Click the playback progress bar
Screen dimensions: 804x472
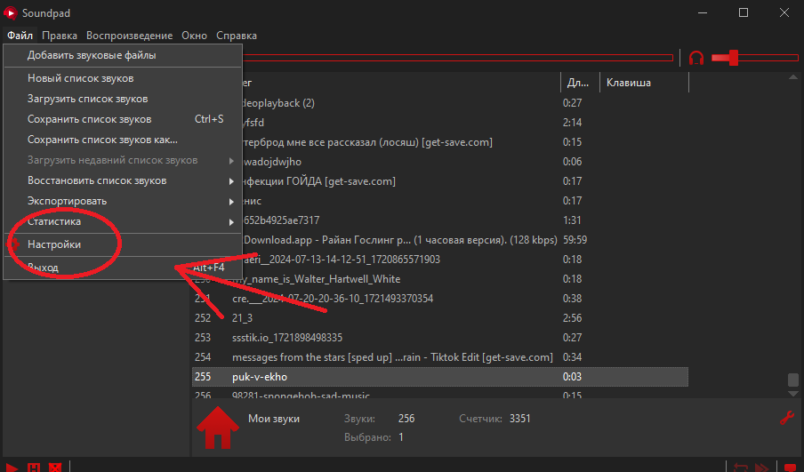point(457,58)
